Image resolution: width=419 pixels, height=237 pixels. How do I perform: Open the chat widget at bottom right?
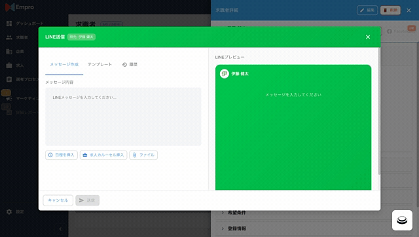pos(402,220)
